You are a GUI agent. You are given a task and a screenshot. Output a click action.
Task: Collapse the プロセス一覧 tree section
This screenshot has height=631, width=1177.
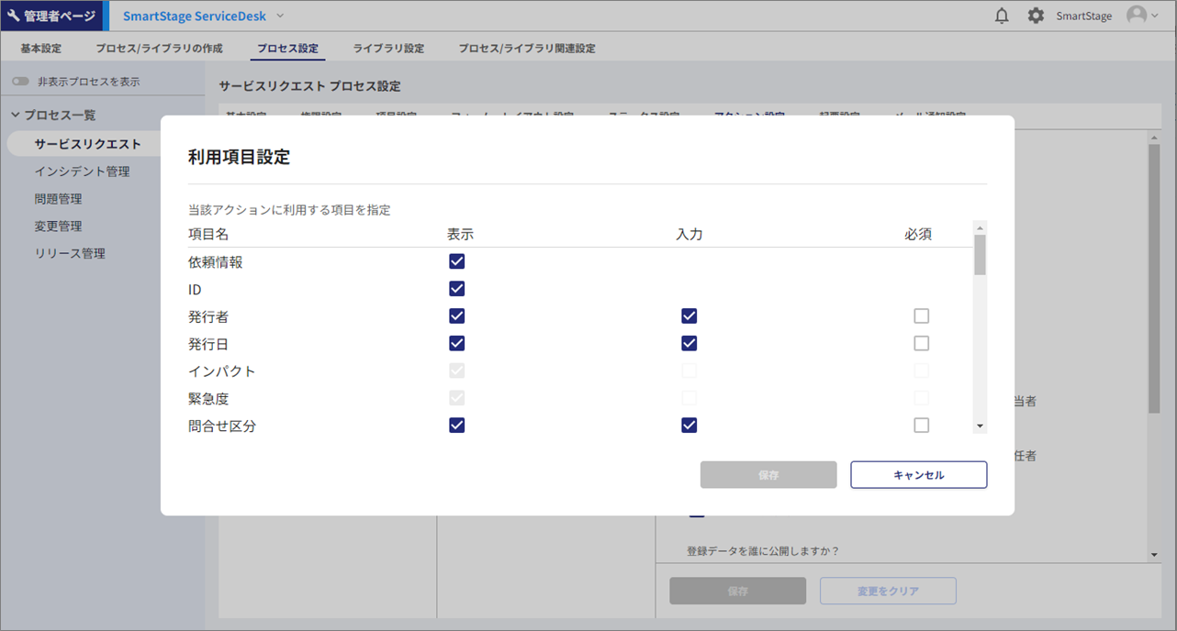(x=16, y=115)
